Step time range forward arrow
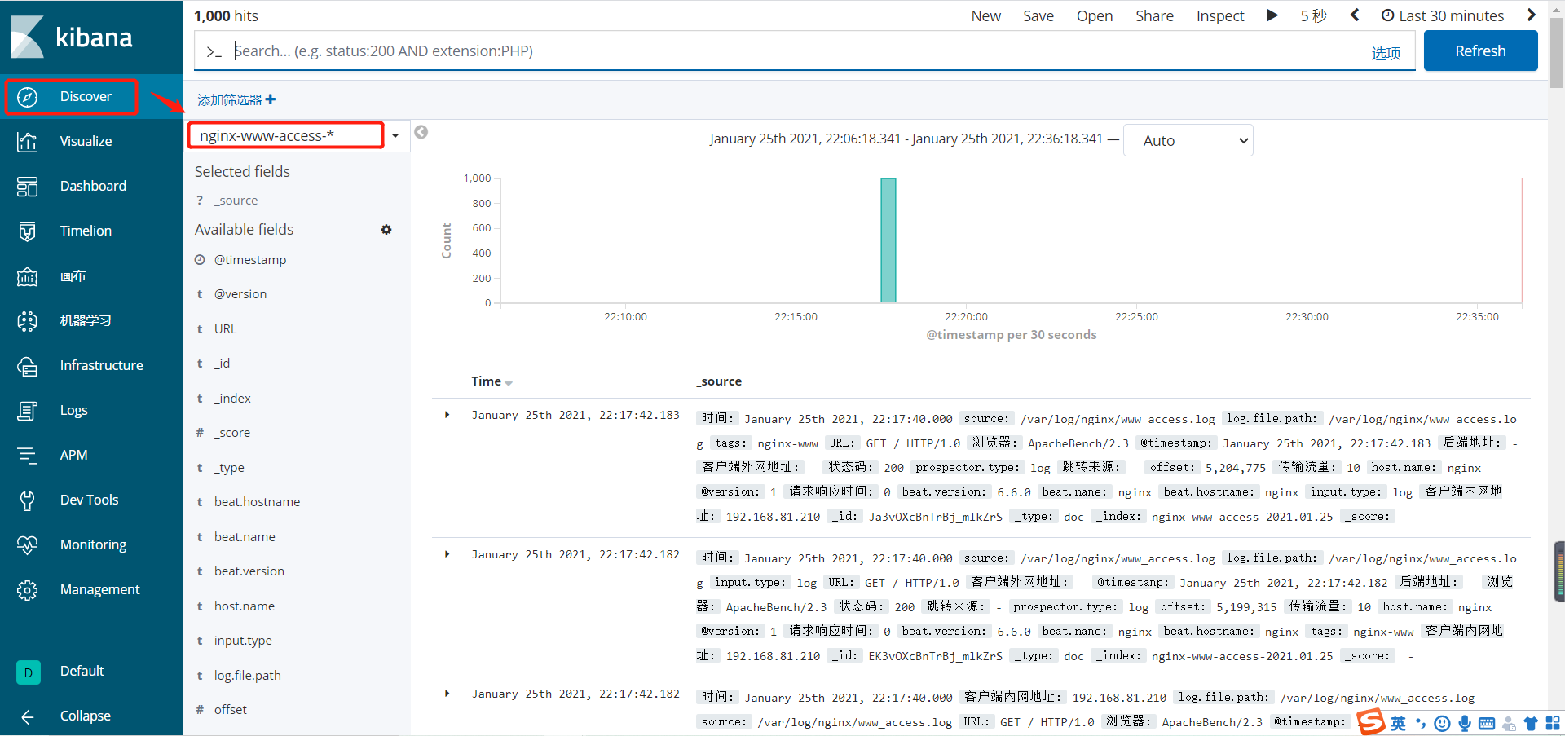 [1531, 15]
